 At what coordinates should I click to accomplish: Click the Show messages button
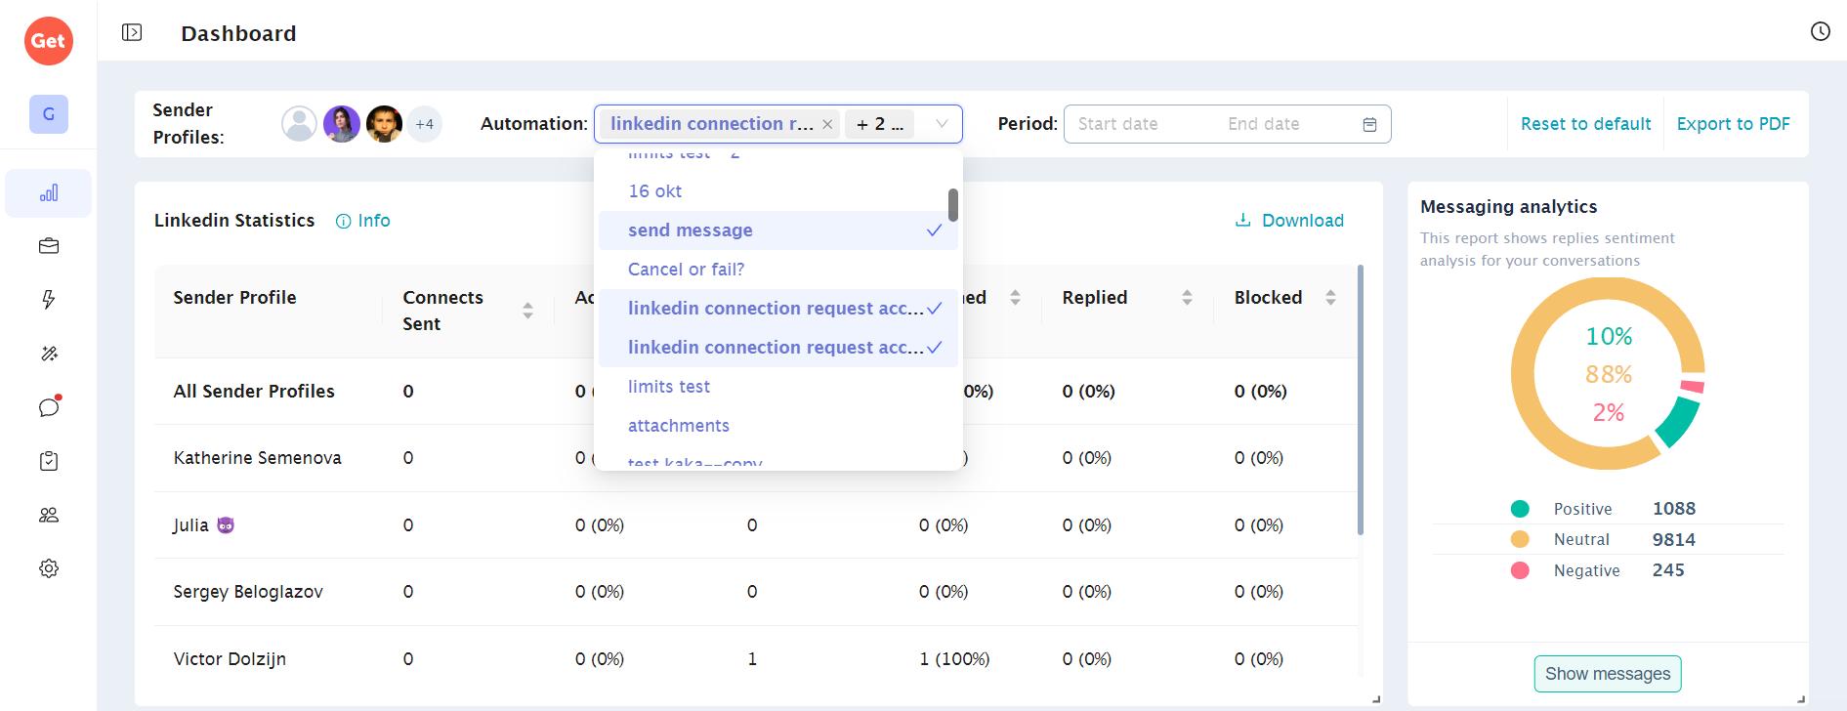coord(1607,674)
